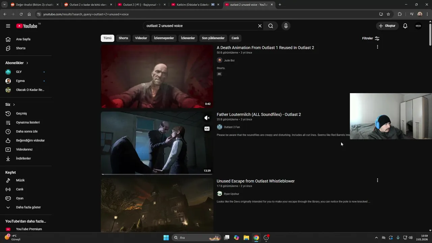The image size is (432, 243).
Task: Select the İzlenmeyenler filter chip
Action: pos(164,38)
